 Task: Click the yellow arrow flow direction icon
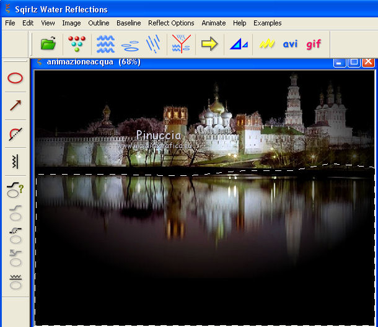tap(209, 44)
